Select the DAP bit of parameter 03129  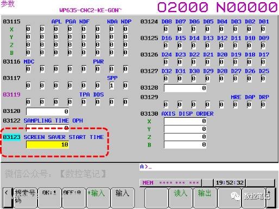(x=249, y=105)
